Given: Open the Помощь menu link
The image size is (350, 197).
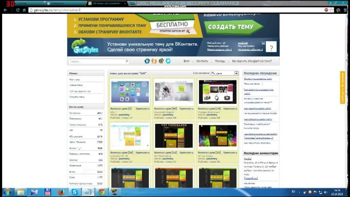Looking at the screenshot, I should [x=220, y=61].
